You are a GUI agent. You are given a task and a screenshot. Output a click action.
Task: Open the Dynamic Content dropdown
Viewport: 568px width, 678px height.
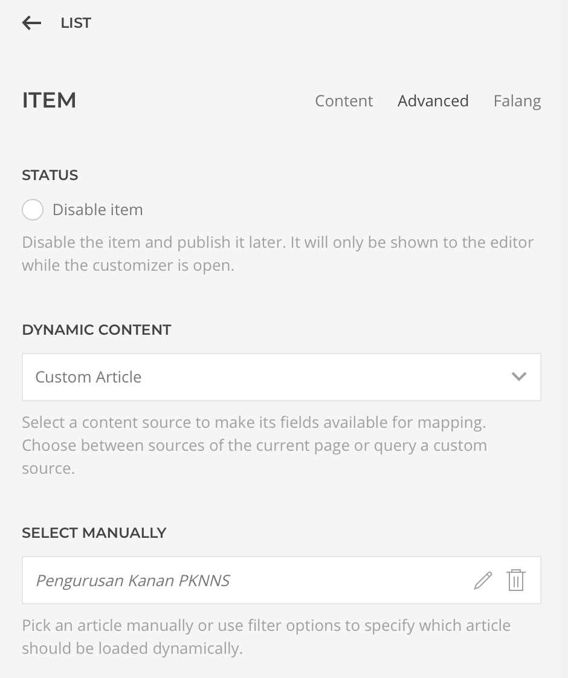[281, 377]
